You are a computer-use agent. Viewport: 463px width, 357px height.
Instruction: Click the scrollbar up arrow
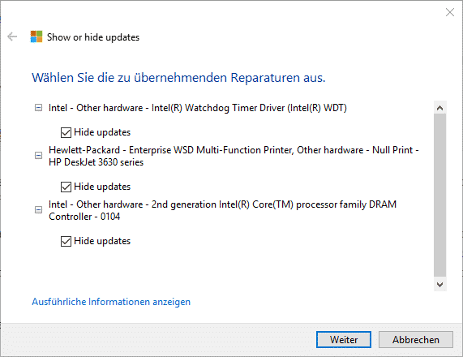pyautogui.click(x=439, y=108)
